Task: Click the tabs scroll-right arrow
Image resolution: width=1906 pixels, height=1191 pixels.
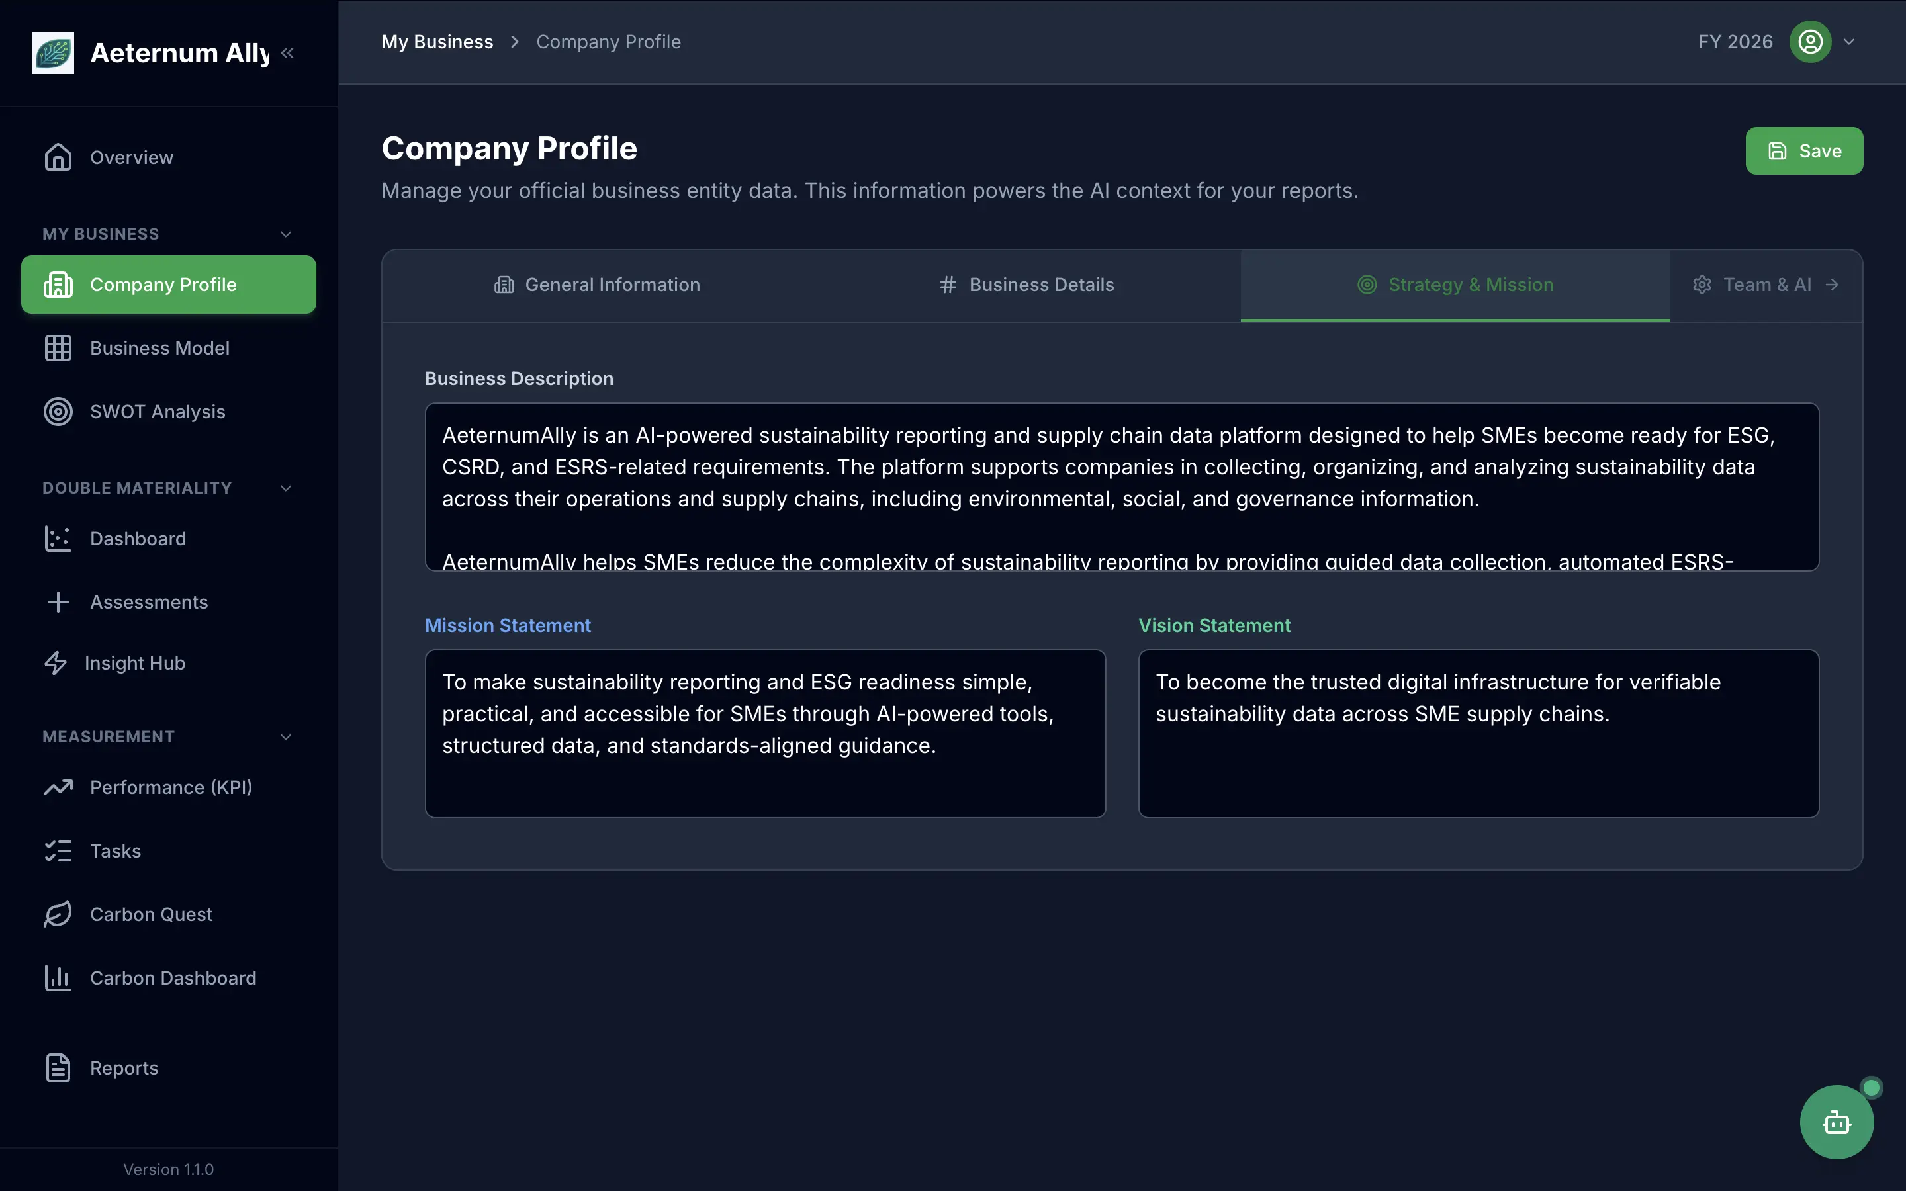Action: point(1833,285)
